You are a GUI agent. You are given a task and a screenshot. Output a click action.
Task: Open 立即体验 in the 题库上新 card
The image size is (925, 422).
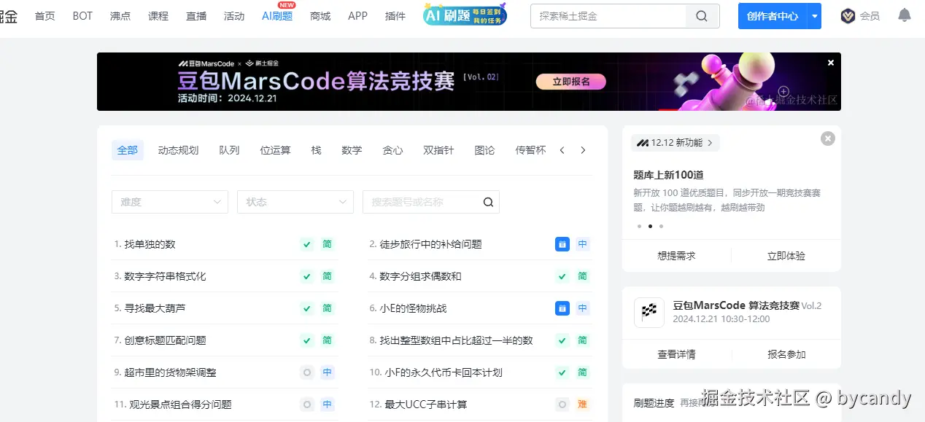coord(786,256)
